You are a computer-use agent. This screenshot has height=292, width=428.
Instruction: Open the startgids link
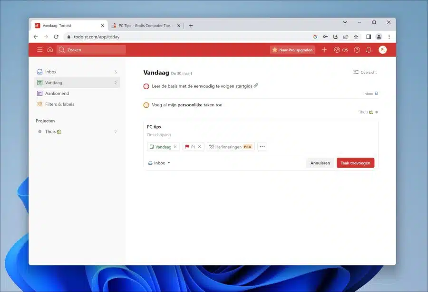point(244,86)
